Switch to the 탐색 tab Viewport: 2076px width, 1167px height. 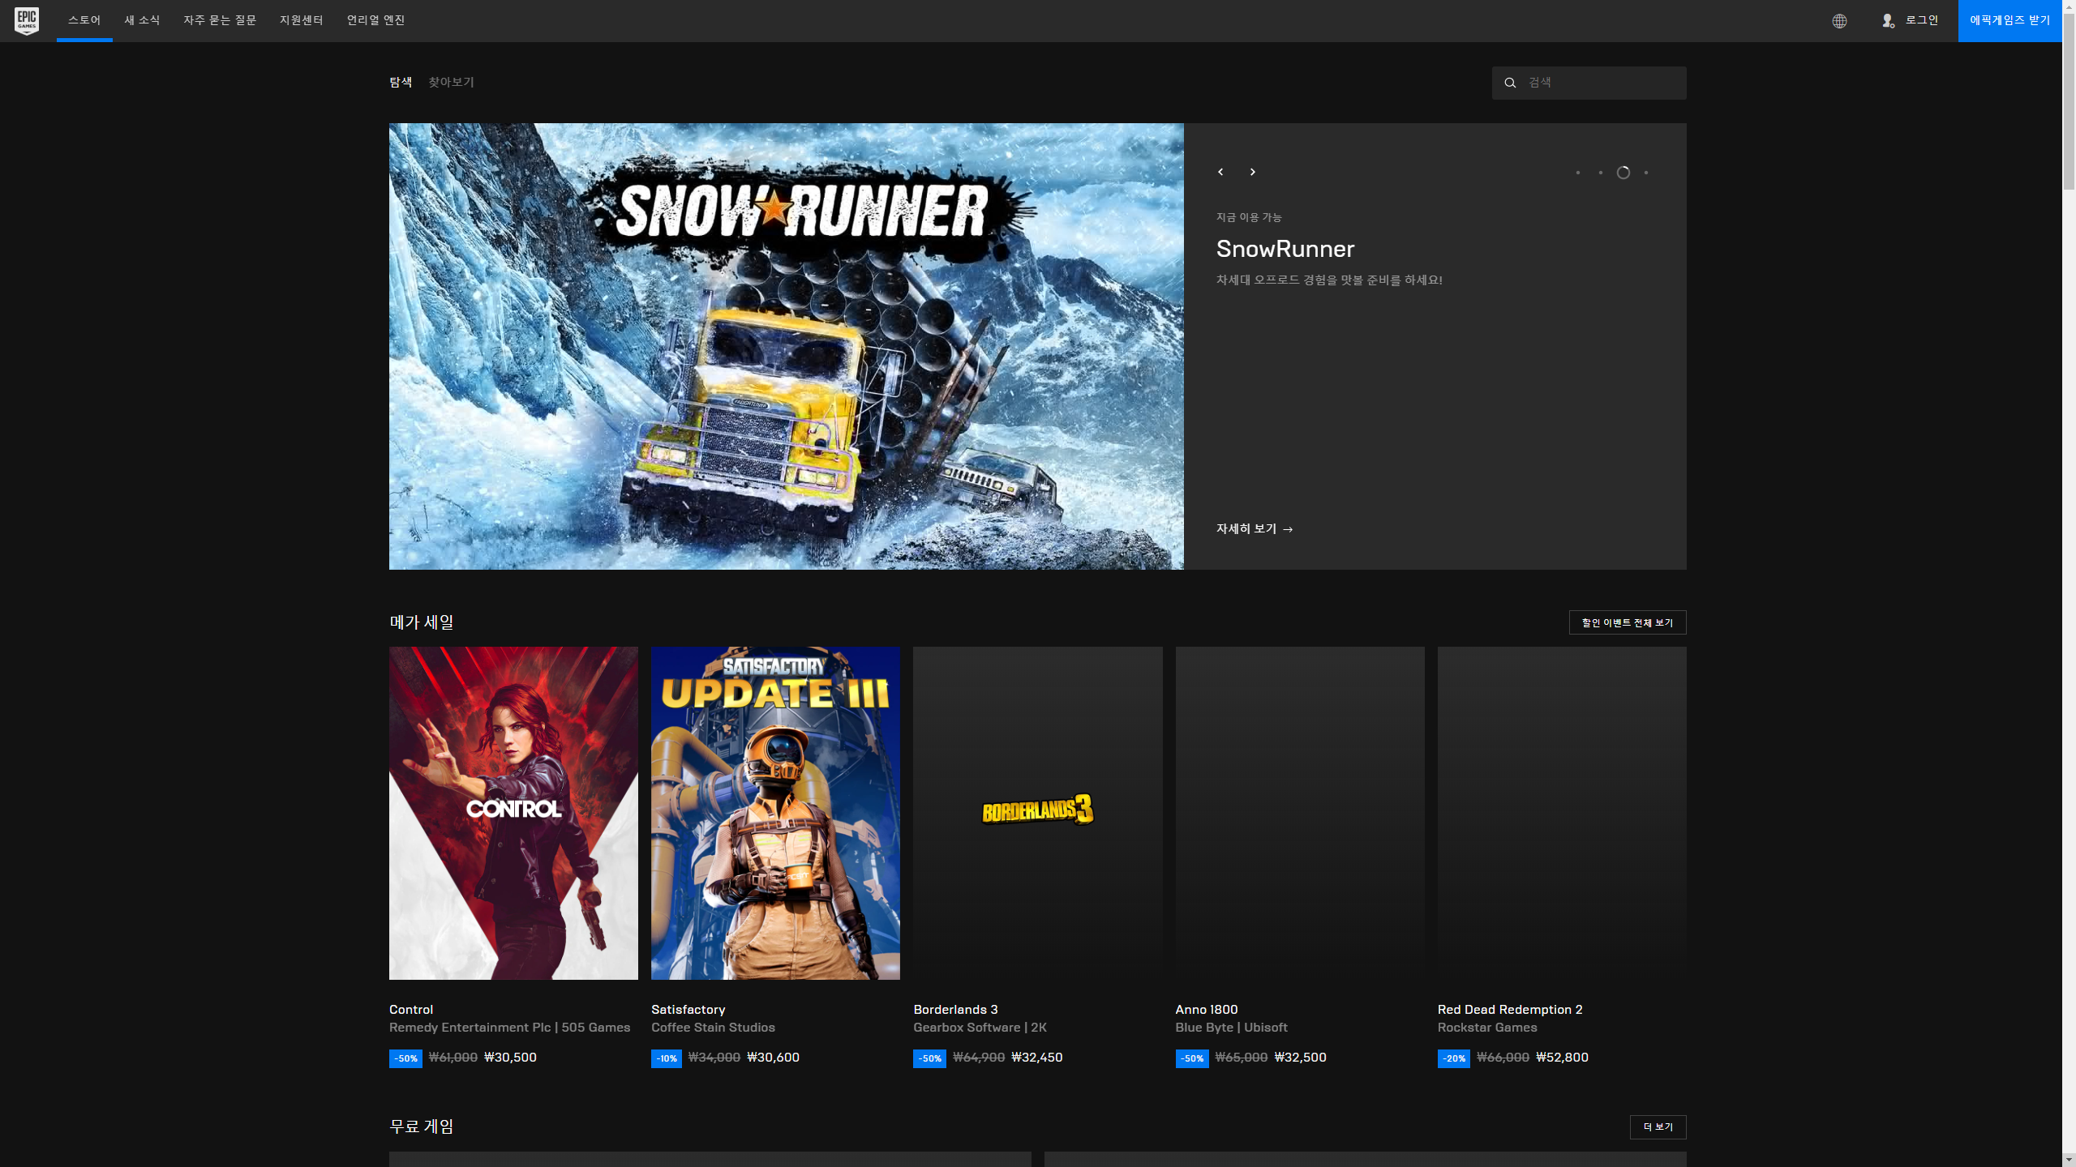(401, 82)
